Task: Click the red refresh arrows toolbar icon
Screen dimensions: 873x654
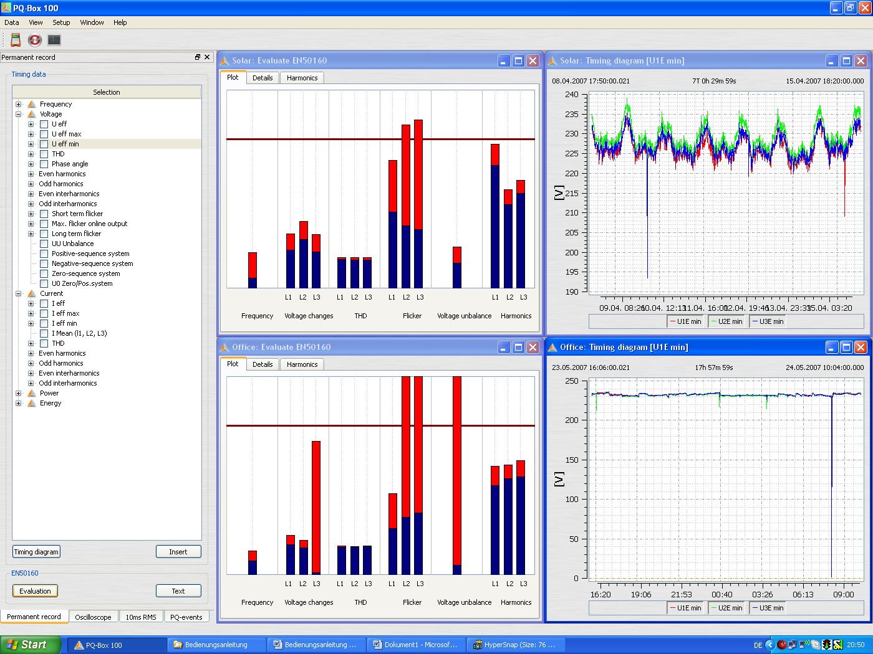Action: tap(35, 40)
